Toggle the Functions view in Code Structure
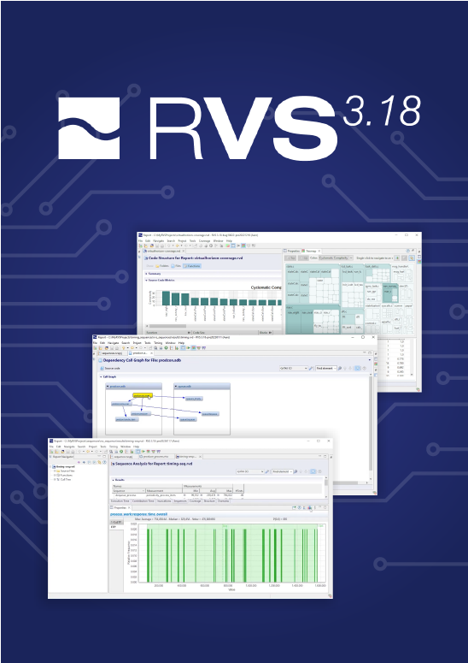468x663 pixels. [x=192, y=266]
